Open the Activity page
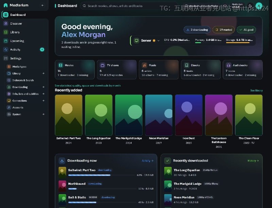Viewport: 272px width, 208px height. [x=25, y=49]
